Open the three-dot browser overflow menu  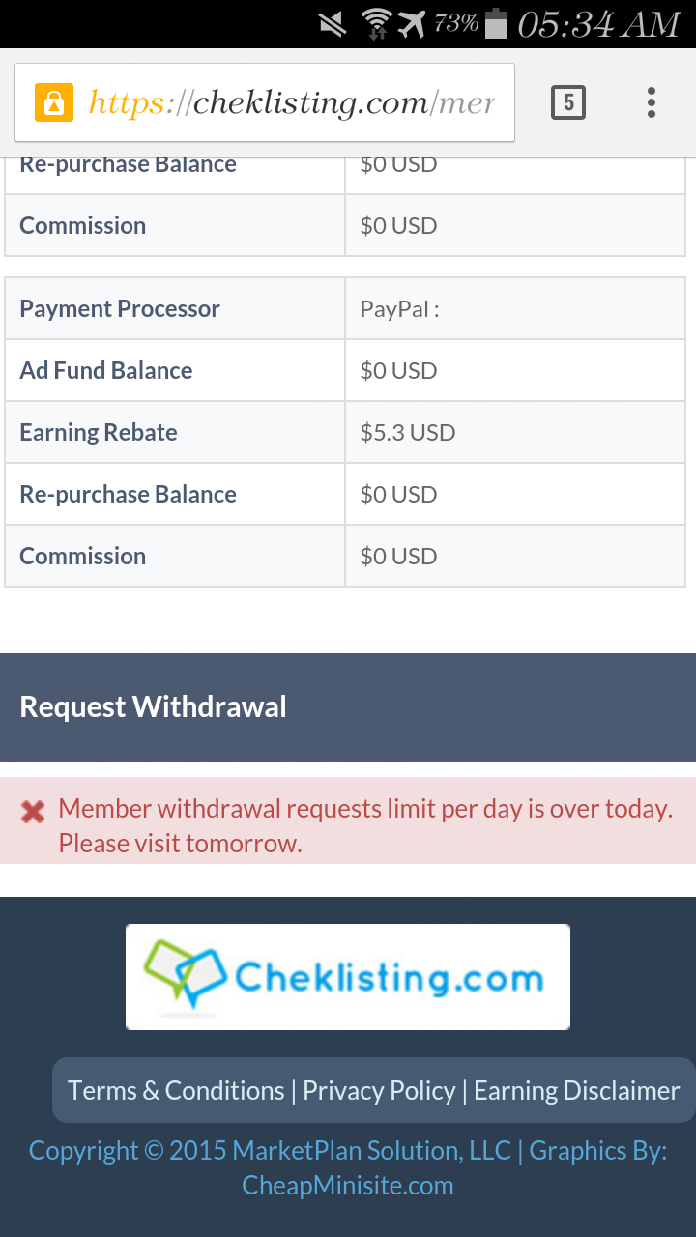[652, 102]
